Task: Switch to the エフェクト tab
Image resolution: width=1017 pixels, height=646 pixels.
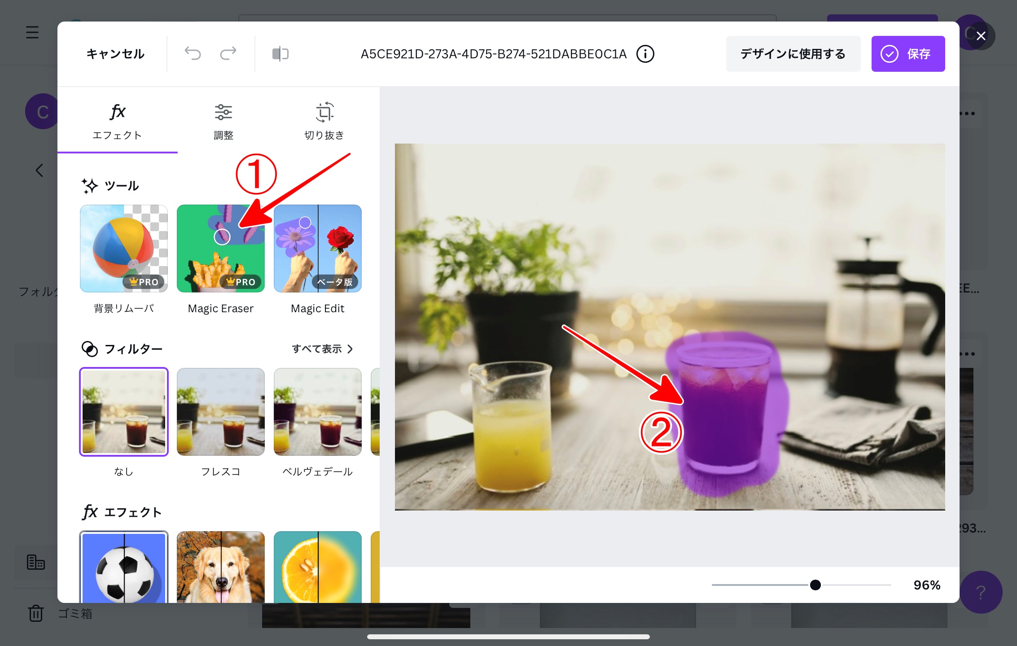Action: click(118, 120)
